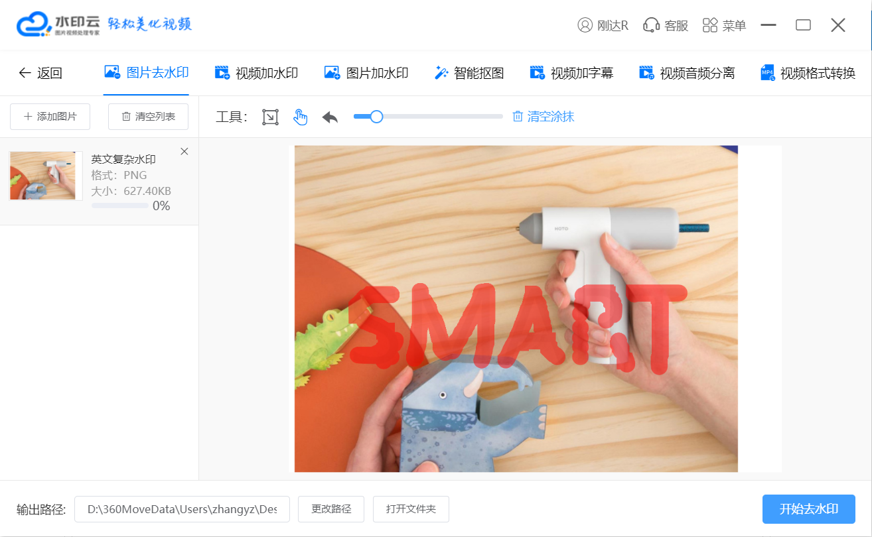Click 清空涂抹 to clear smears
The height and width of the screenshot is (537, 872).
543,117
